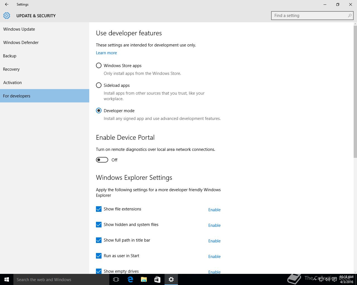The image size is (357, 285).
Task: Click the scrollbar down arrow
Action: click(x=355, y=272)
